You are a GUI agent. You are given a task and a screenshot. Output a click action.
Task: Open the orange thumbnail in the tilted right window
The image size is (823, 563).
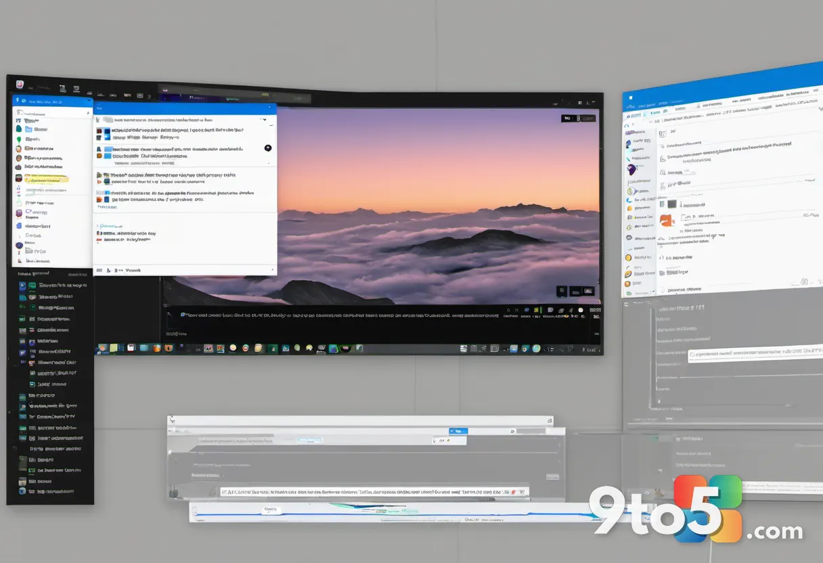666,221
